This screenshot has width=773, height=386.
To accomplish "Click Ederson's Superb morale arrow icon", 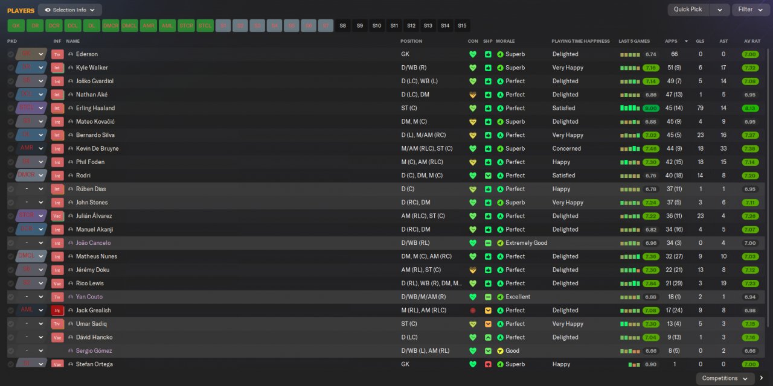I will click(500, 54).
